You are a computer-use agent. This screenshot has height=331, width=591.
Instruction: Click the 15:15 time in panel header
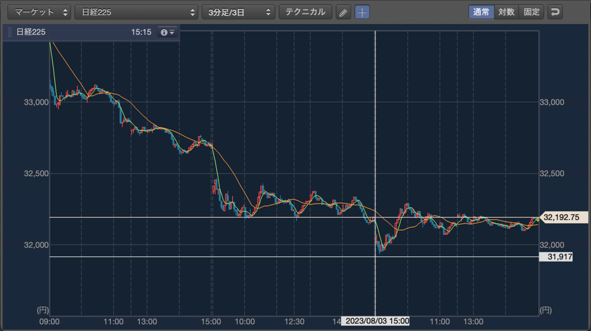click(141, 32)
